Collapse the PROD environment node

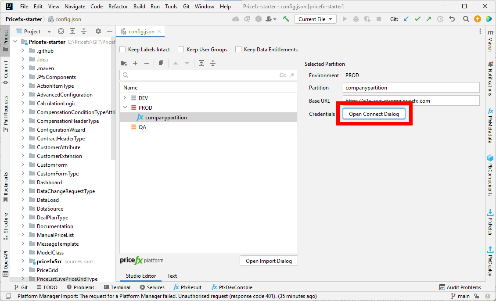(x=125, y=107)
